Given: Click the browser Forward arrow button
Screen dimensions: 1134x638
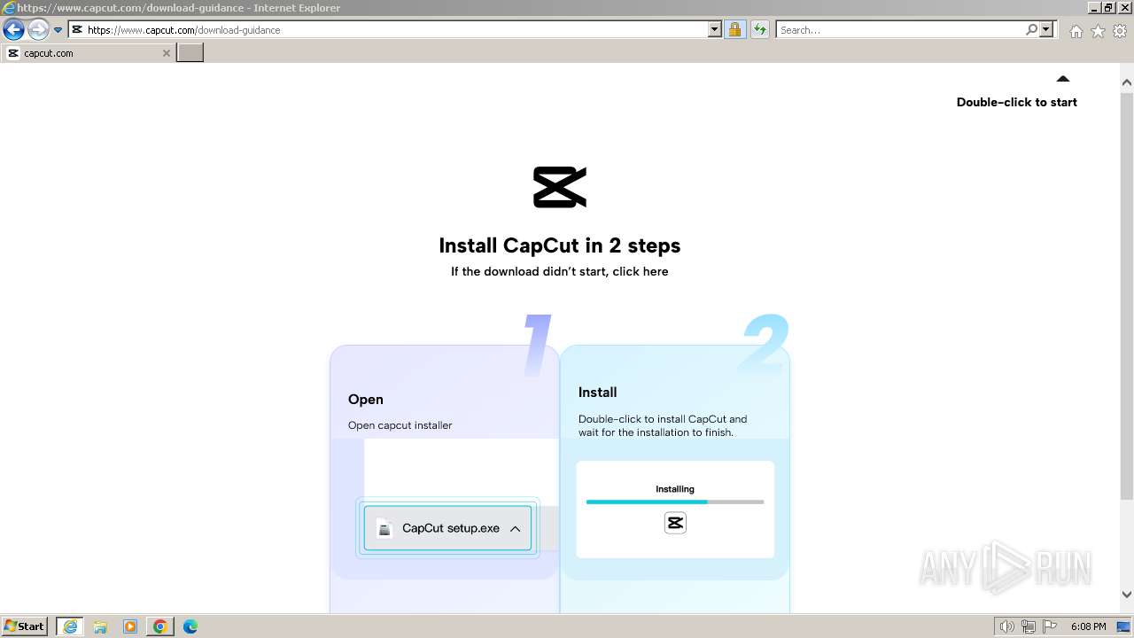Looking at the screenshot, I should click(38, 30).
